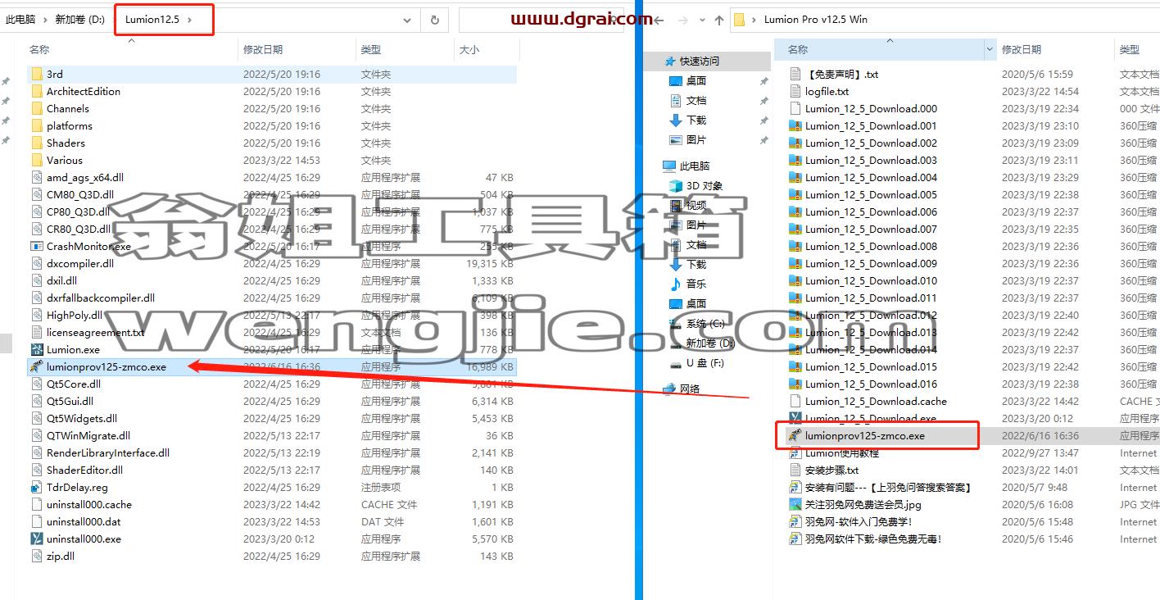Screen dimensions: 1160x600
Task: Open pinned 桌面 under 快速访问
Action: coord(696,80)
